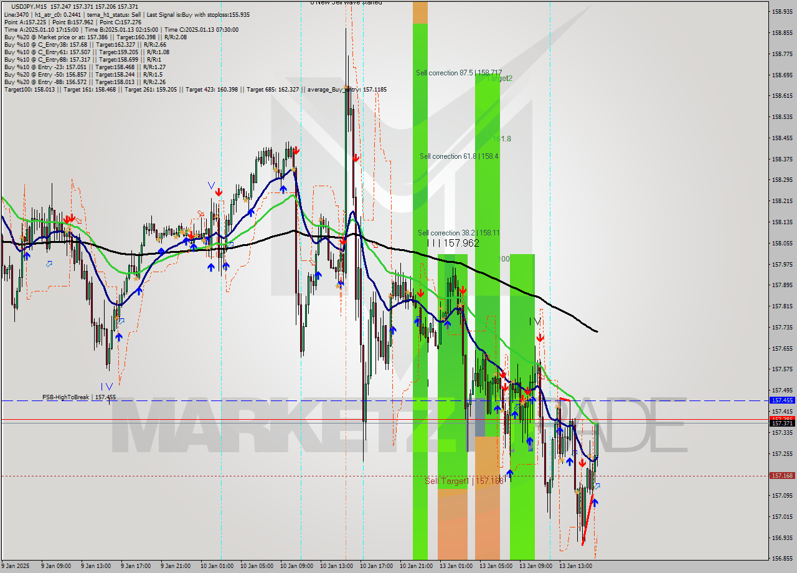
Task: Click the '9 Jan 21:00' time axis label
Action: tap(176, 566)
